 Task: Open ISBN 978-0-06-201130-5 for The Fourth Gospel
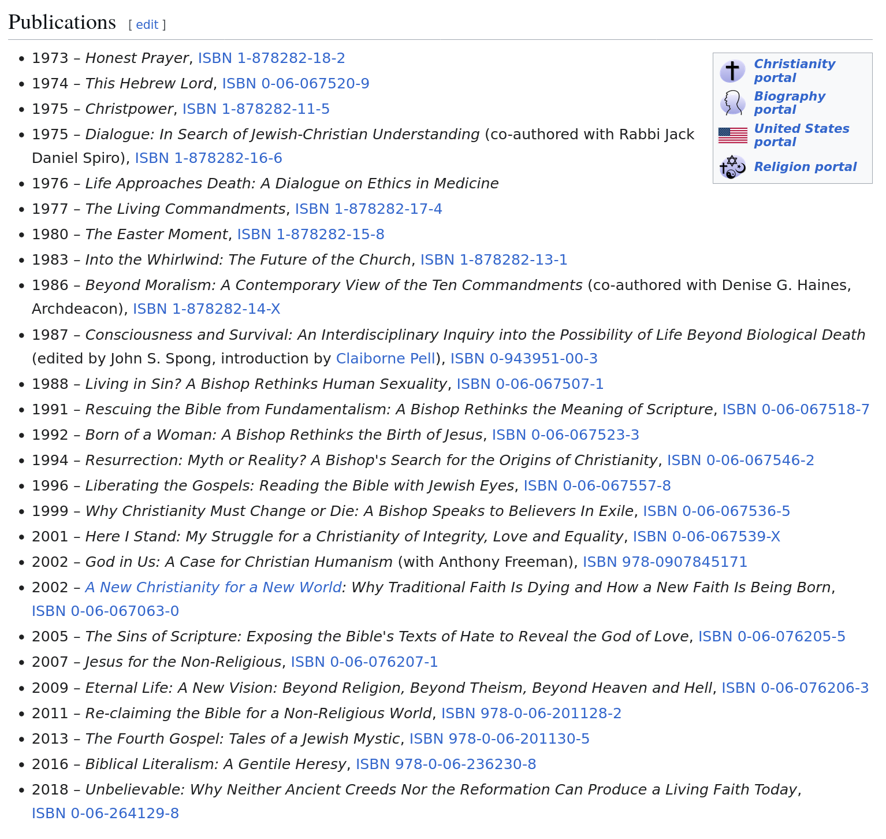click(x=500, y=739)
